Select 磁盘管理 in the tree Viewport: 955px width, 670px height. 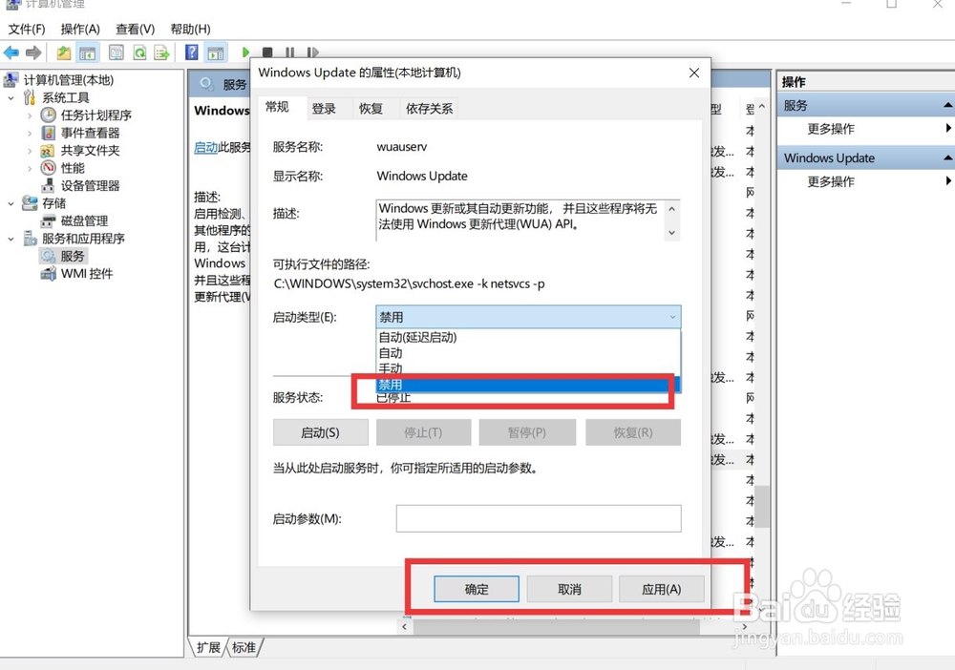click(84, 220)
